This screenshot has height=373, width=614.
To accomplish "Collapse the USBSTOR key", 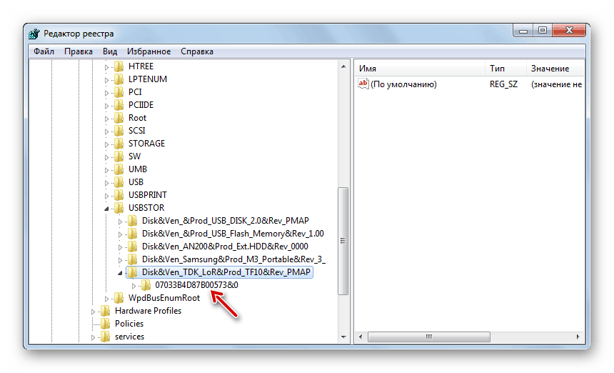I will tap(106, 209).
